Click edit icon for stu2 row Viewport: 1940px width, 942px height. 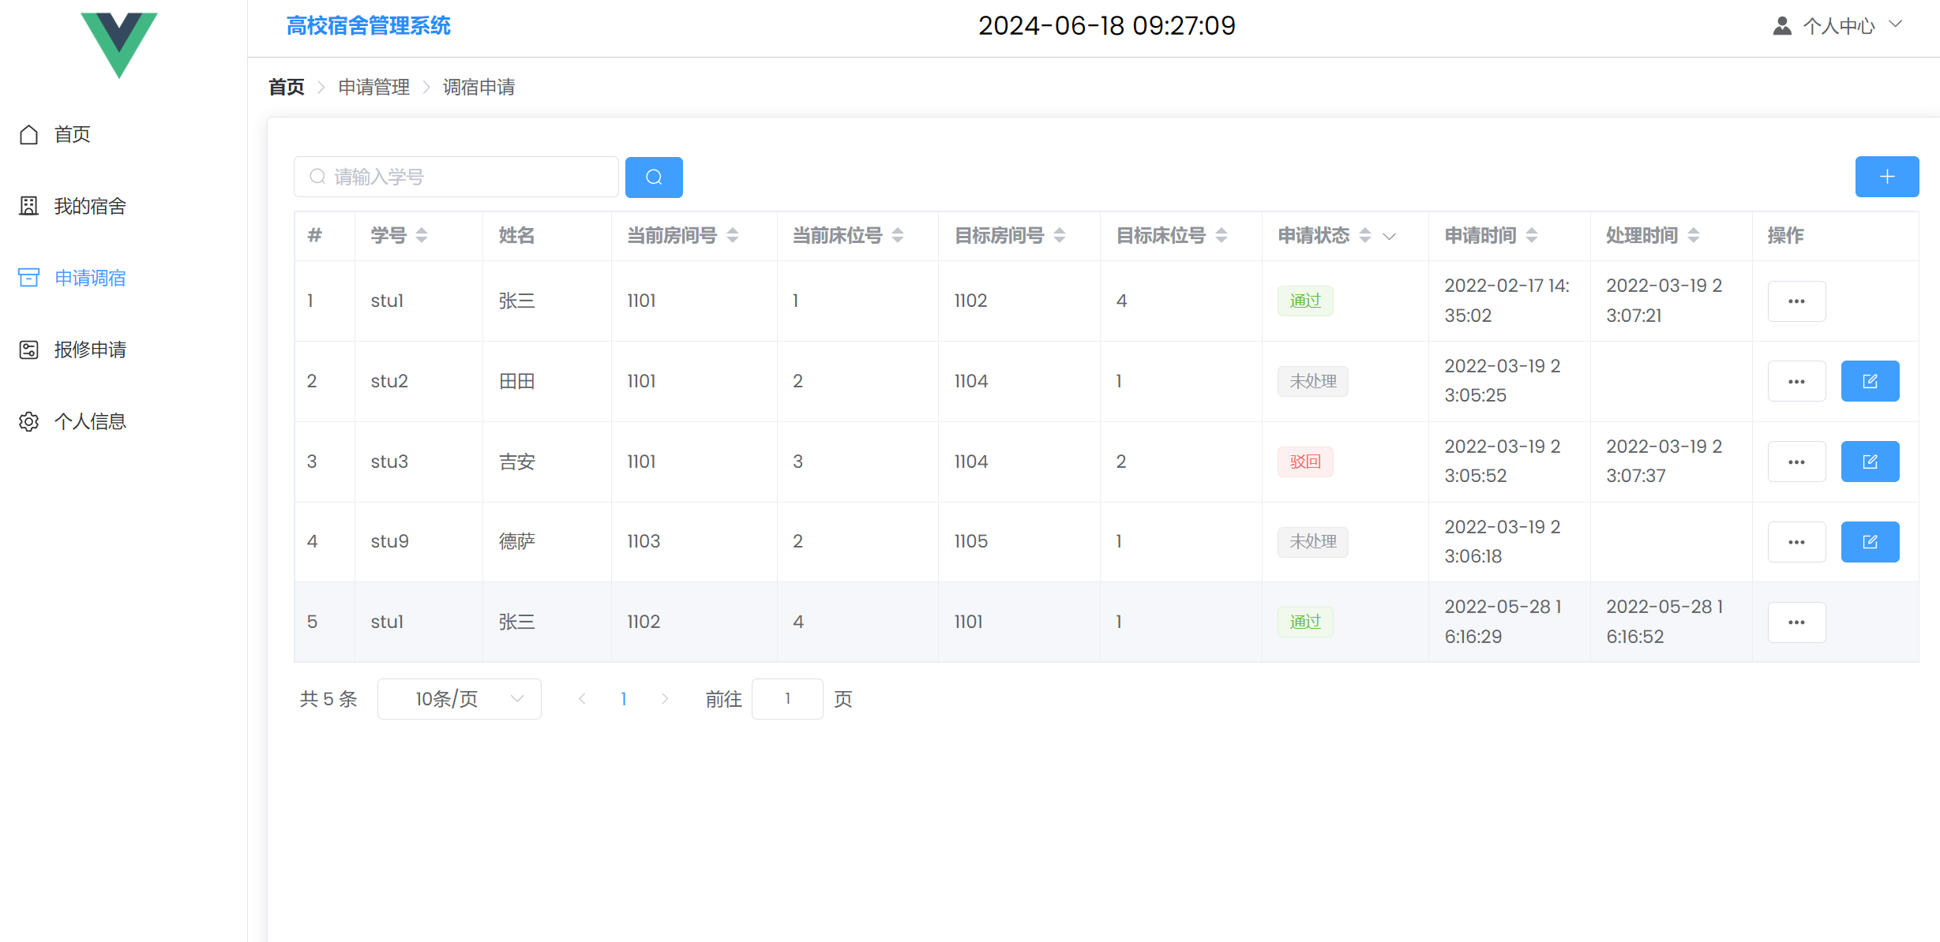point(1869,381)
